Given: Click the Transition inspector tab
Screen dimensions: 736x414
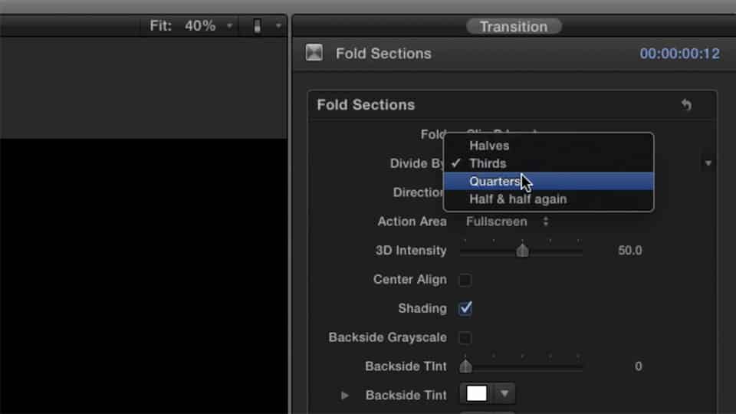Looking at the screenshot, I should pos(514,27).
